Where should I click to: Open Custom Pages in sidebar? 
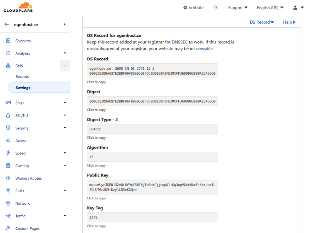click(27, 228)
